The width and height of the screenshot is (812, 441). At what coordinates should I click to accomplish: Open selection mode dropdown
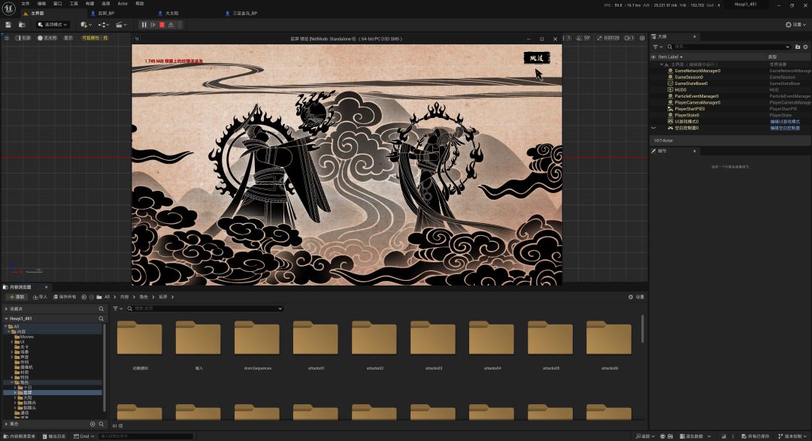point(53,24)
